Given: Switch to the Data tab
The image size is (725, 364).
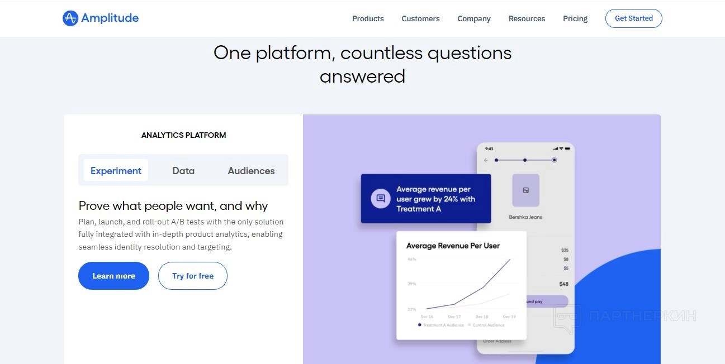Looking at the screenshot, I should [183, 171].
